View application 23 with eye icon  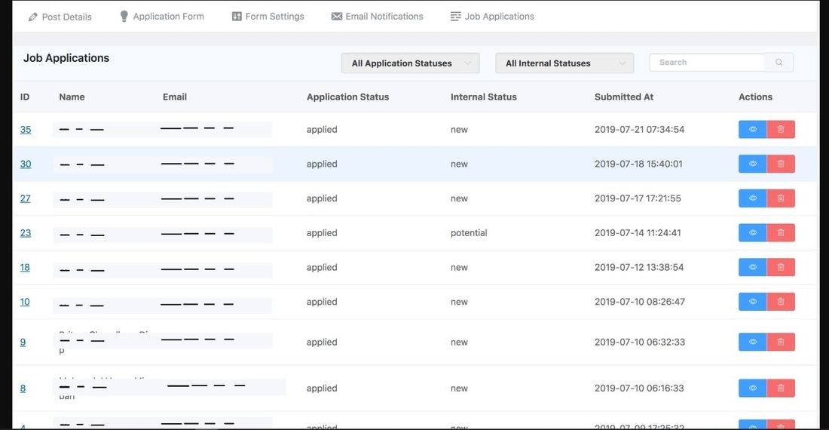tap(752, 232)
